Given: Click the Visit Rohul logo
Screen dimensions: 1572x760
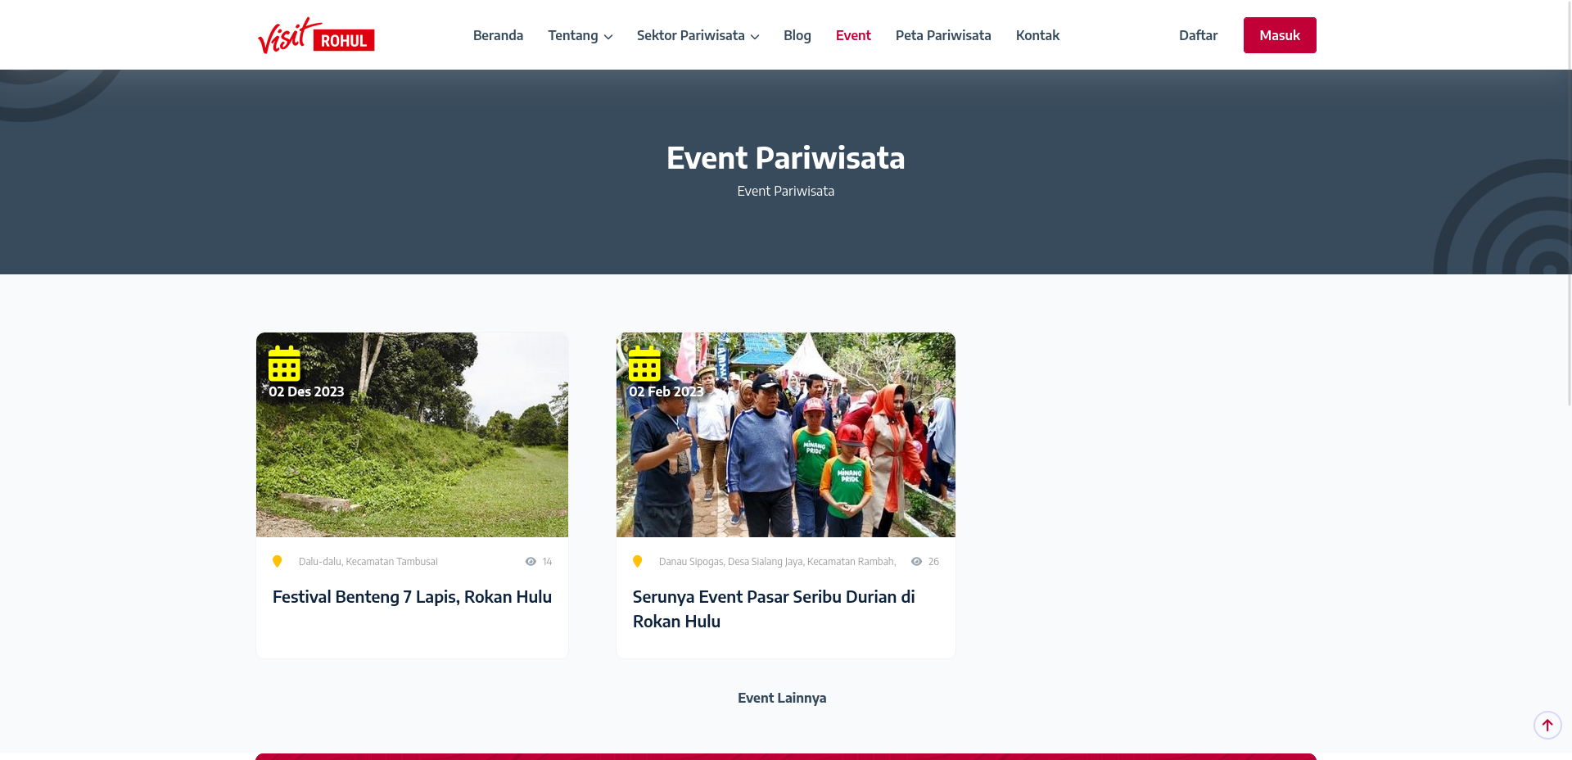Looking at the screenshot, I should click(x=316, y=36).
